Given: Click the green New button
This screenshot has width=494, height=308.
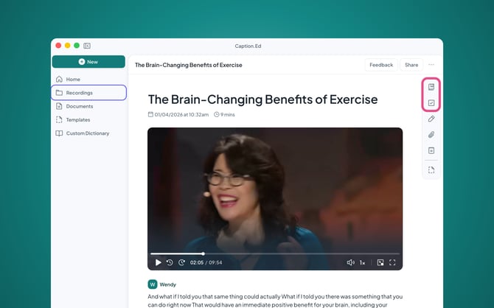Looking at the screenshot, I should [x=88, y=62].
